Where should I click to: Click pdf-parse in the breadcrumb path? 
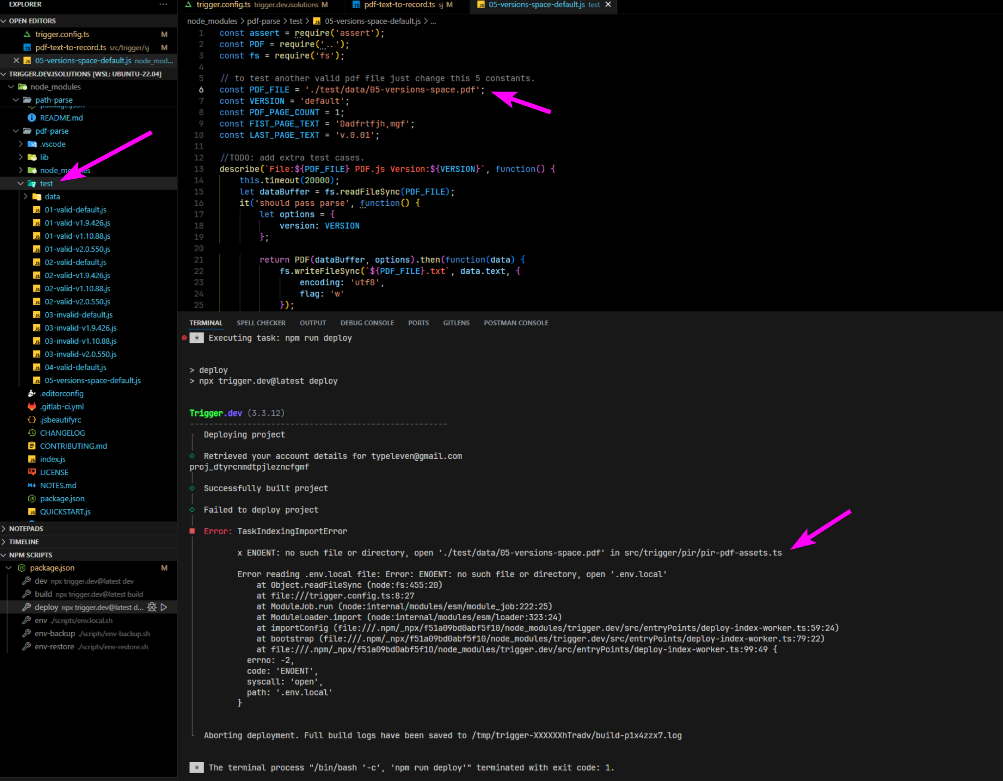[x=264, y=21]
